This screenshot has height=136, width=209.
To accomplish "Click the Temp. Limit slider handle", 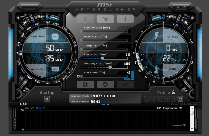I will pyautogui.click(x=81, y=49).
